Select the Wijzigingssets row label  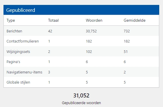tap(18, 52)
